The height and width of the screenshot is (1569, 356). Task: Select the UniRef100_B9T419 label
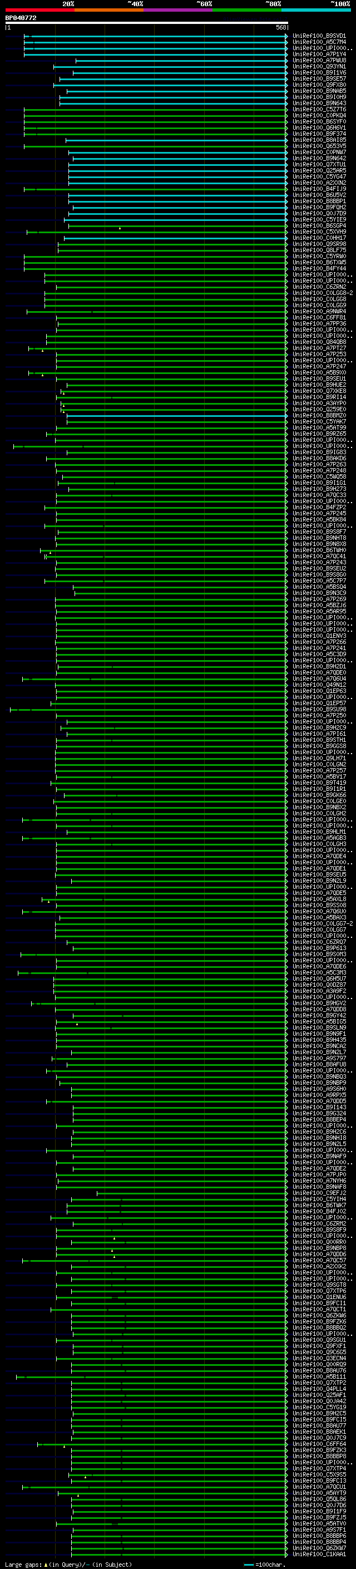319,783
